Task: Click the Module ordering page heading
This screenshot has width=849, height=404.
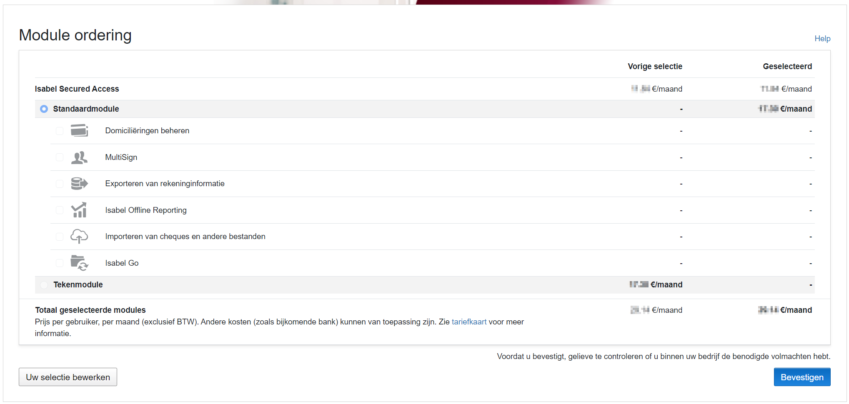Action: pyautogui.click(x=75, y=35)
